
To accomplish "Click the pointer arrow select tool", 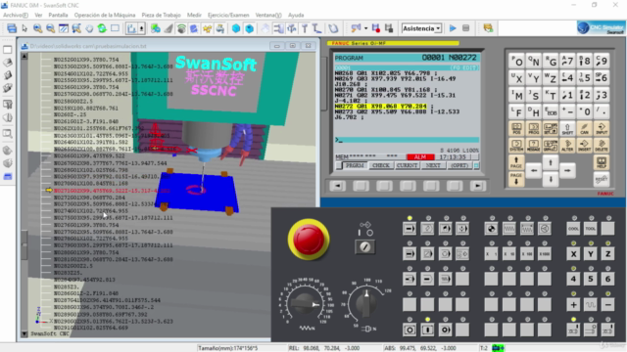I will 24,28.
